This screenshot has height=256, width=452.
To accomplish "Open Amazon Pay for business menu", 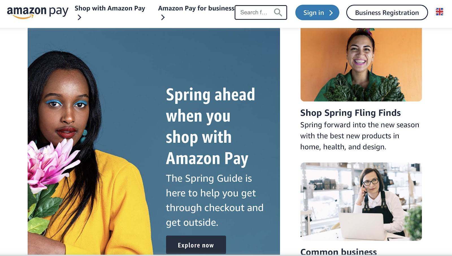I will [196, 8].
